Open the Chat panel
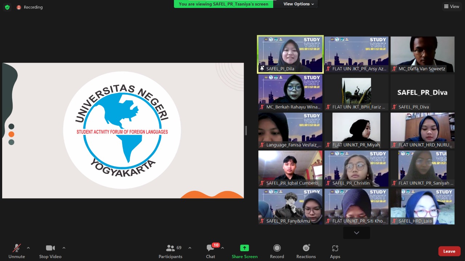This screenshot has width=465, height=261. (x=211, y=251)
